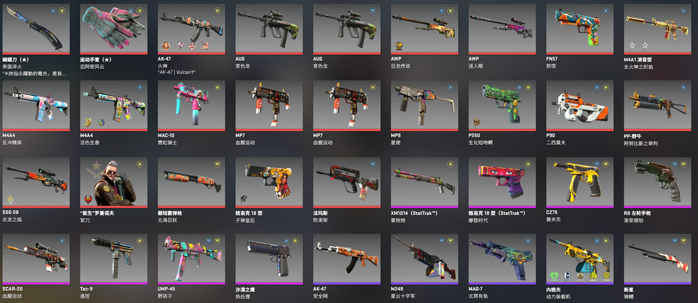
Task: Click the yellow T badge on 运动手套 tile
Action: click(140, 11)
